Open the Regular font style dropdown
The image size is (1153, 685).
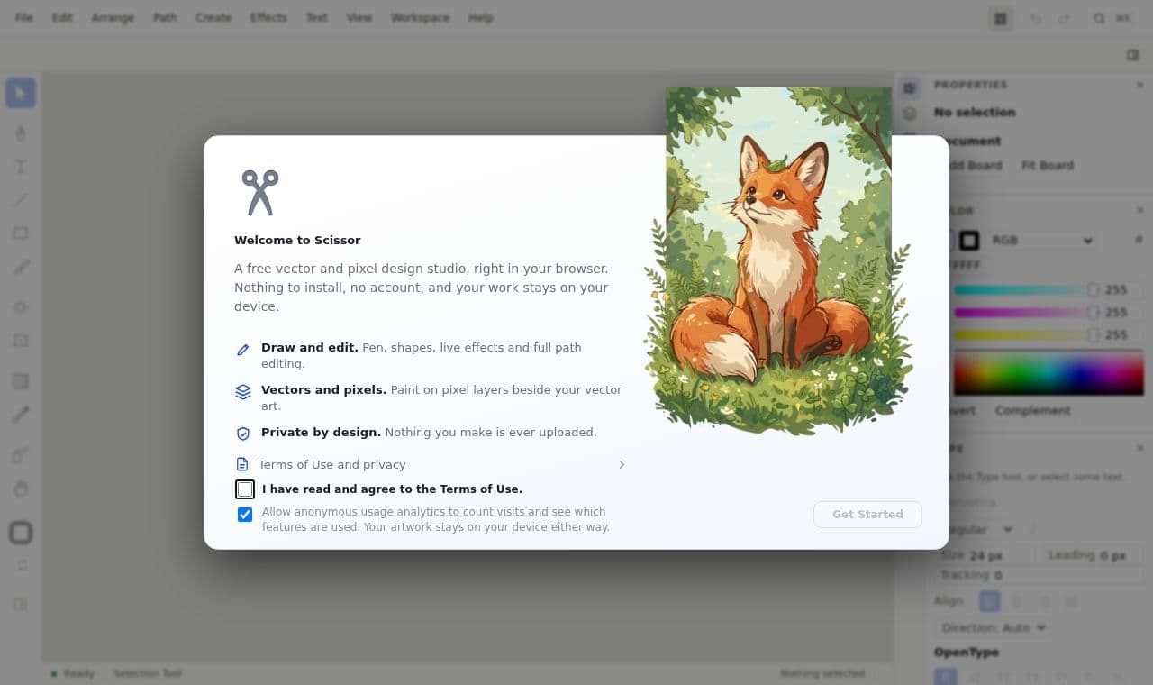pyautogui.click(x=980, y=529)
